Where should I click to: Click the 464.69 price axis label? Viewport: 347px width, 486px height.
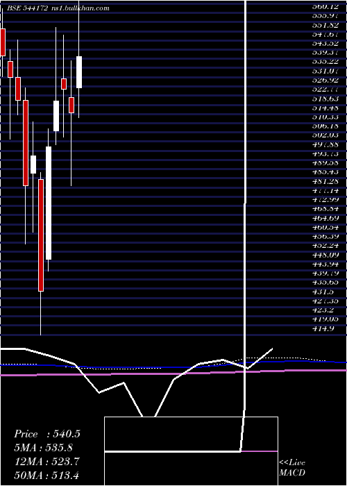325,218
